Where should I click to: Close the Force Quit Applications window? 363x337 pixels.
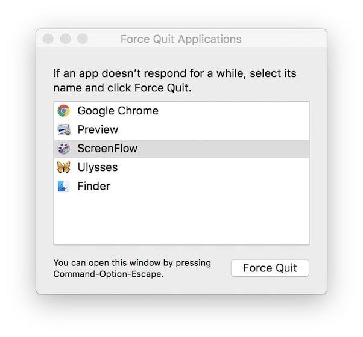(49, 39)
